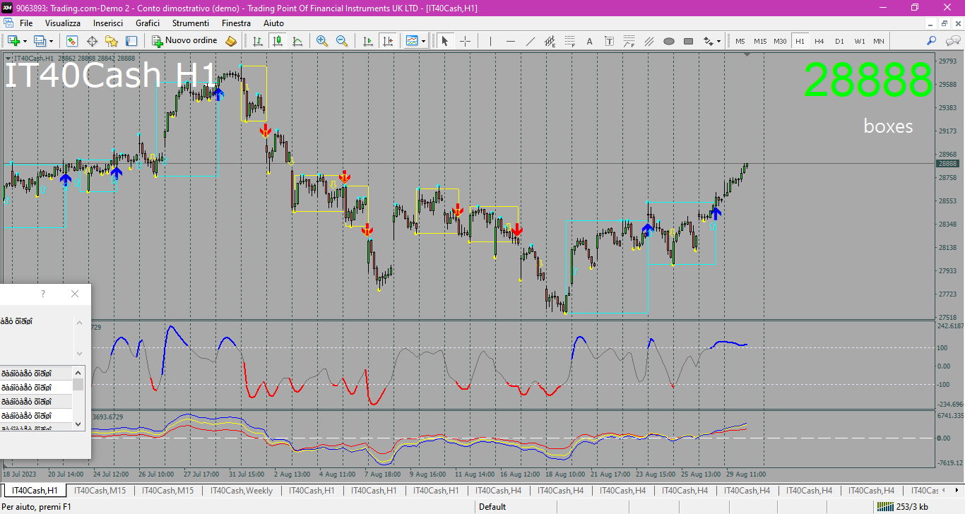Open the Aiuto menu

[x=273, y=23]
